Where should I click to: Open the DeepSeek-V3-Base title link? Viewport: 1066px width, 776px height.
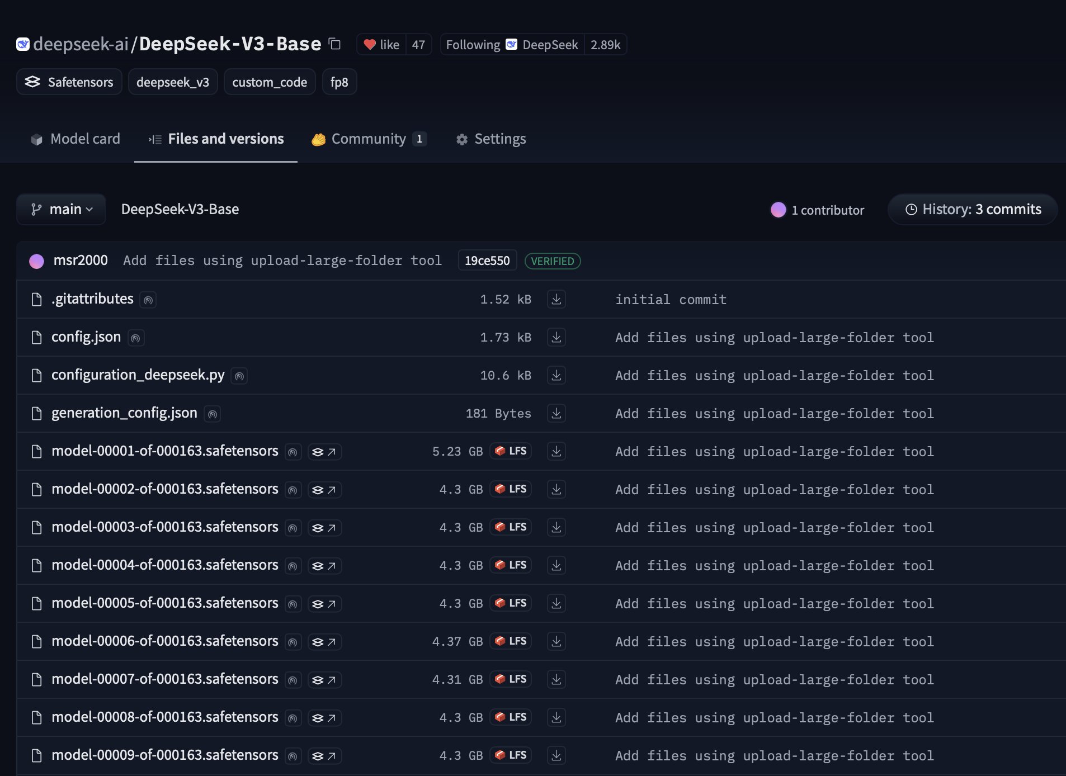pos(230,44)
